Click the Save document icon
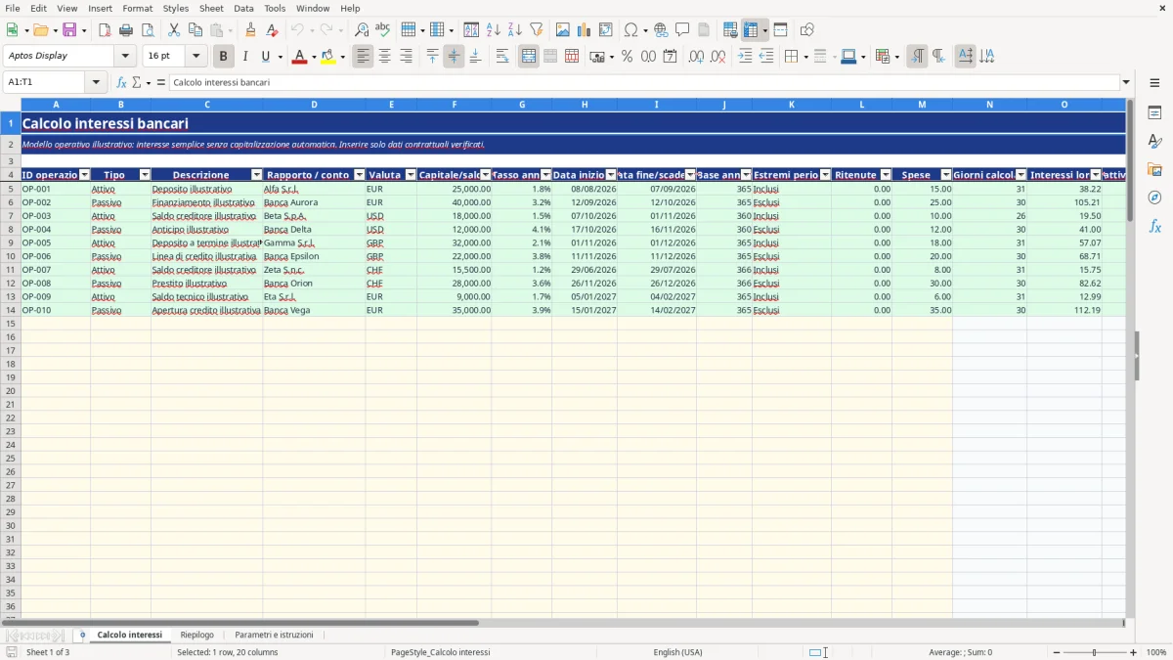1173x660 pixels. click(69, 30)
